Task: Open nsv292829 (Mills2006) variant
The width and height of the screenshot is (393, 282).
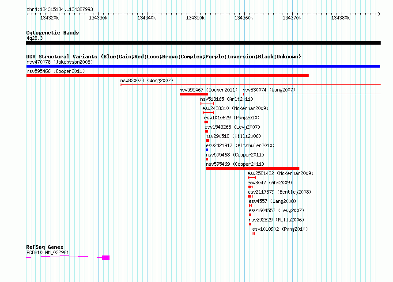Action: [x=276, y=220]
